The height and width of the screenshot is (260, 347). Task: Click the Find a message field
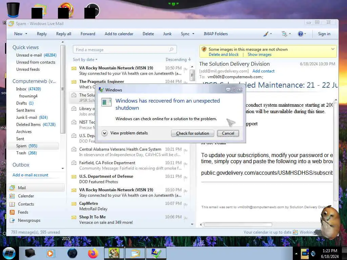pyautogui.click(x=125, y=49)
